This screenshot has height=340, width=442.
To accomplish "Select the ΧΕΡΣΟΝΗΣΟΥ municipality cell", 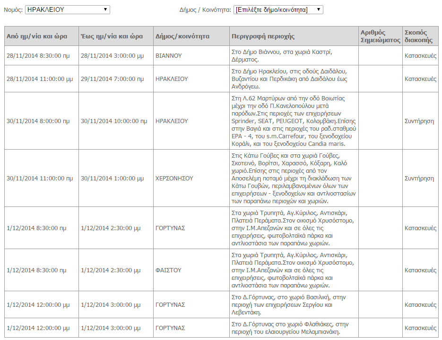I will pyautogui.click(x=174, y=179).
